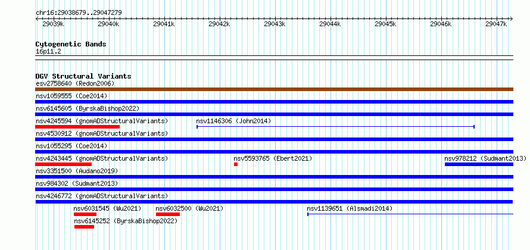Click nsv978212 (Sudmant2013) label
Image resolution: width=530 pixels, height=250 pixels.
485,158
